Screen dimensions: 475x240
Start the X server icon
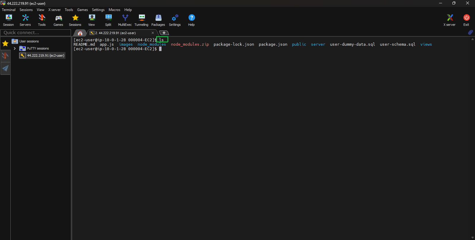[450, 20]
